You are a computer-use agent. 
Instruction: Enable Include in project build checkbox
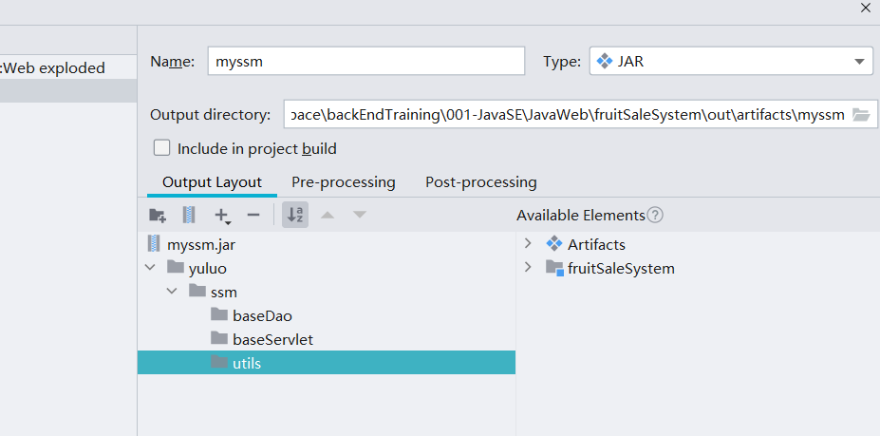coord(162,148)
